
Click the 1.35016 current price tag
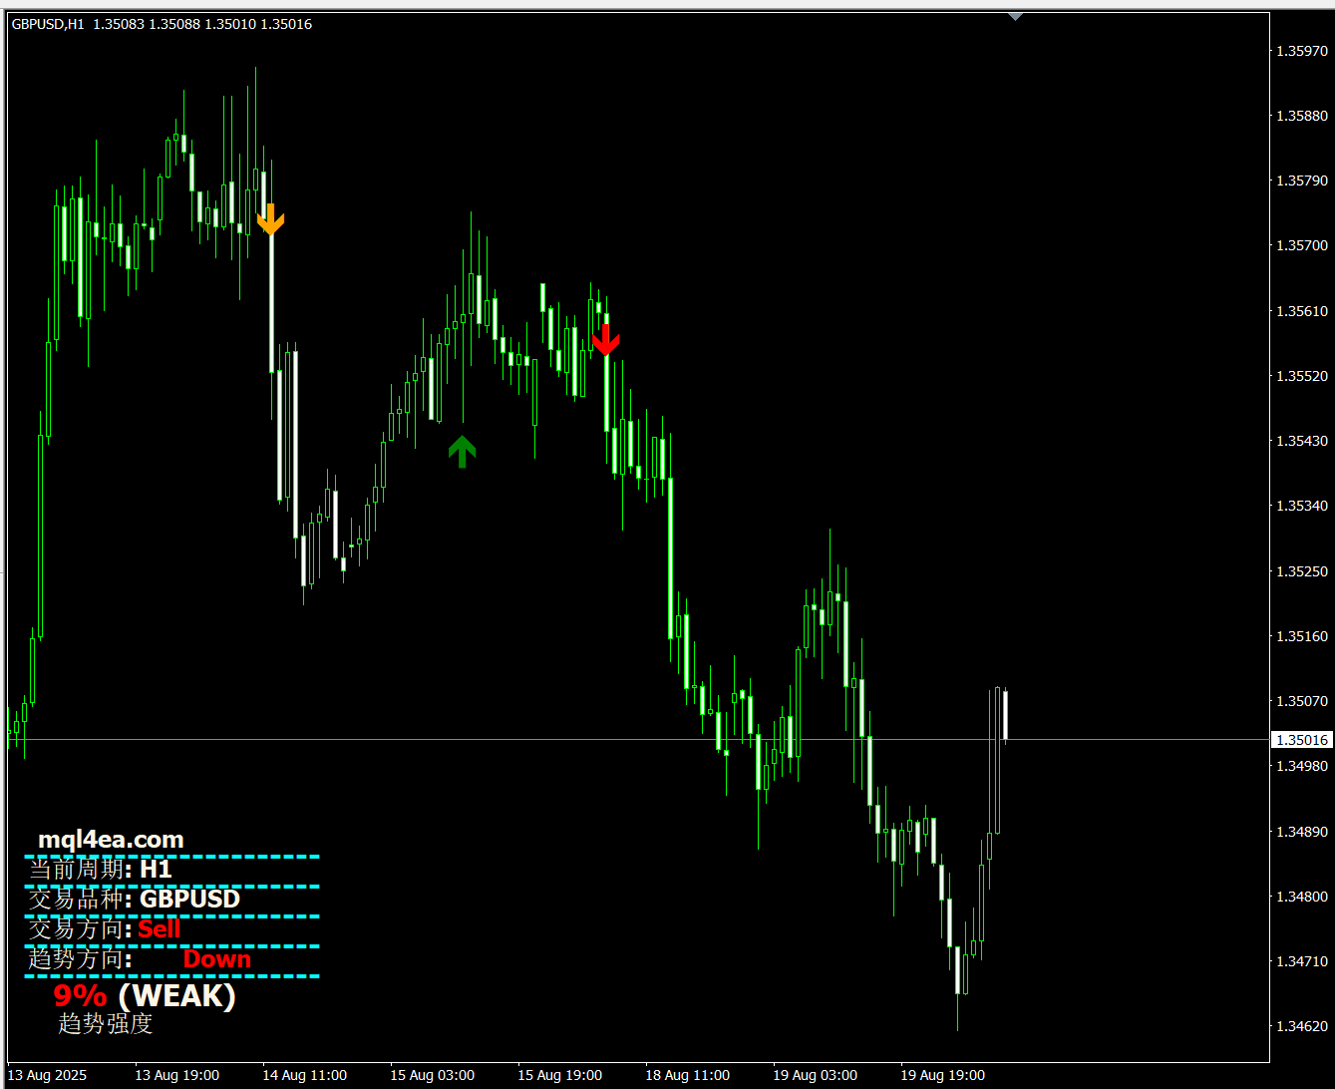coord(1302,740)
